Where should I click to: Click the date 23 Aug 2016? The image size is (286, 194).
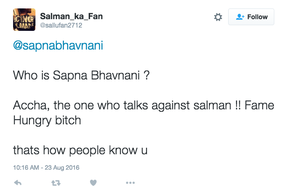63,167
